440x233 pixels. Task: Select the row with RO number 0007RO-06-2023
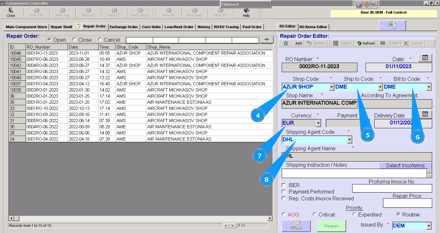pos(141,59)
